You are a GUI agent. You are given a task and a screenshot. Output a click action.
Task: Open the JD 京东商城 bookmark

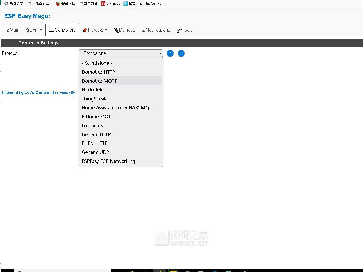110,4
